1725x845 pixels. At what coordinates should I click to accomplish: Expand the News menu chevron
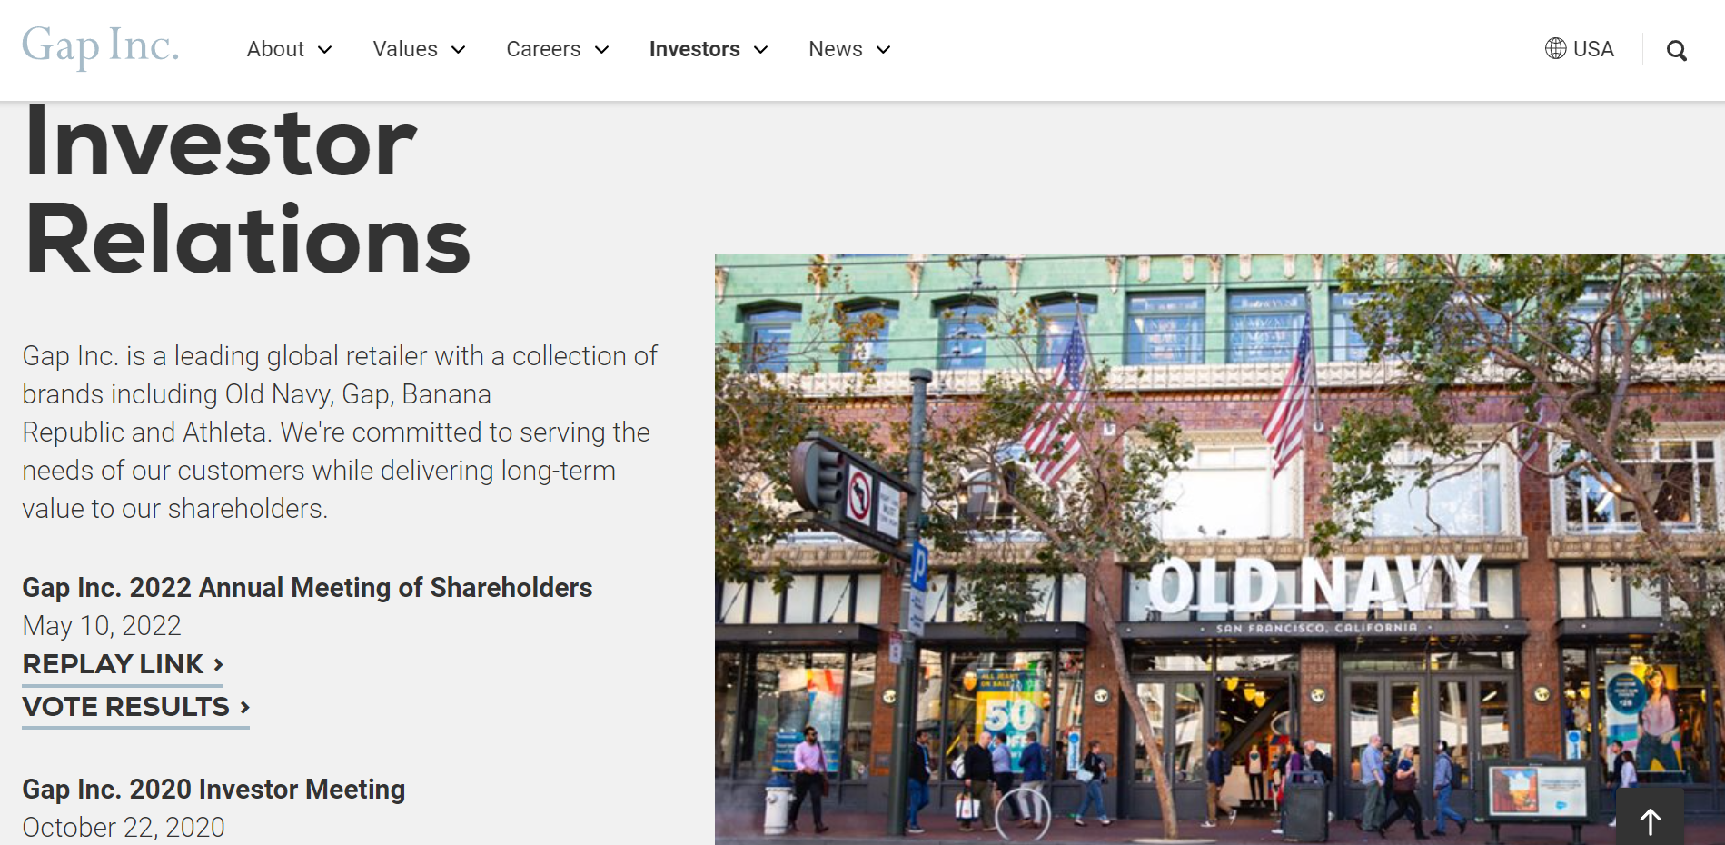883,50
